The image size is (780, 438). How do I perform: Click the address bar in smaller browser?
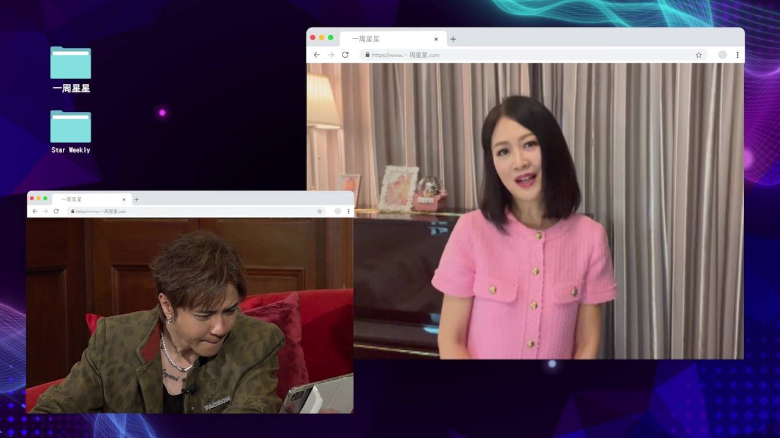click(x=195, y=211)
